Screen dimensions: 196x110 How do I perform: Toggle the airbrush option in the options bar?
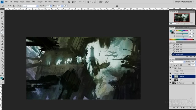pos(66,6)
